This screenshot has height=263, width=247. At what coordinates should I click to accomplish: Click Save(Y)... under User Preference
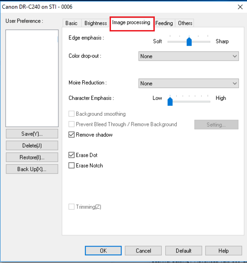pyautogui.click(x=32, y=134)
